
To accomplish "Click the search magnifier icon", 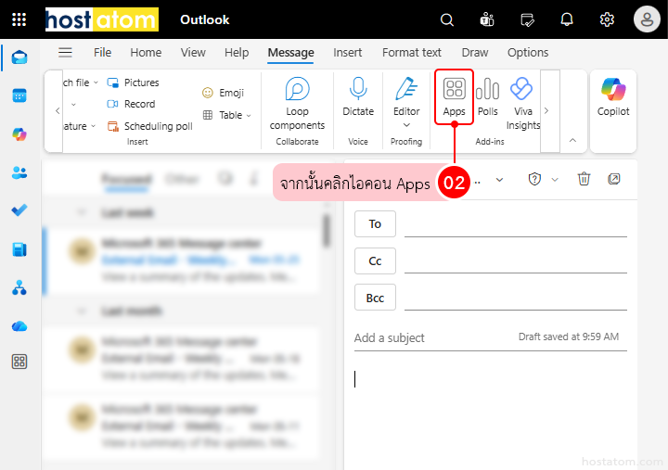I will click(x=447, y=19).
